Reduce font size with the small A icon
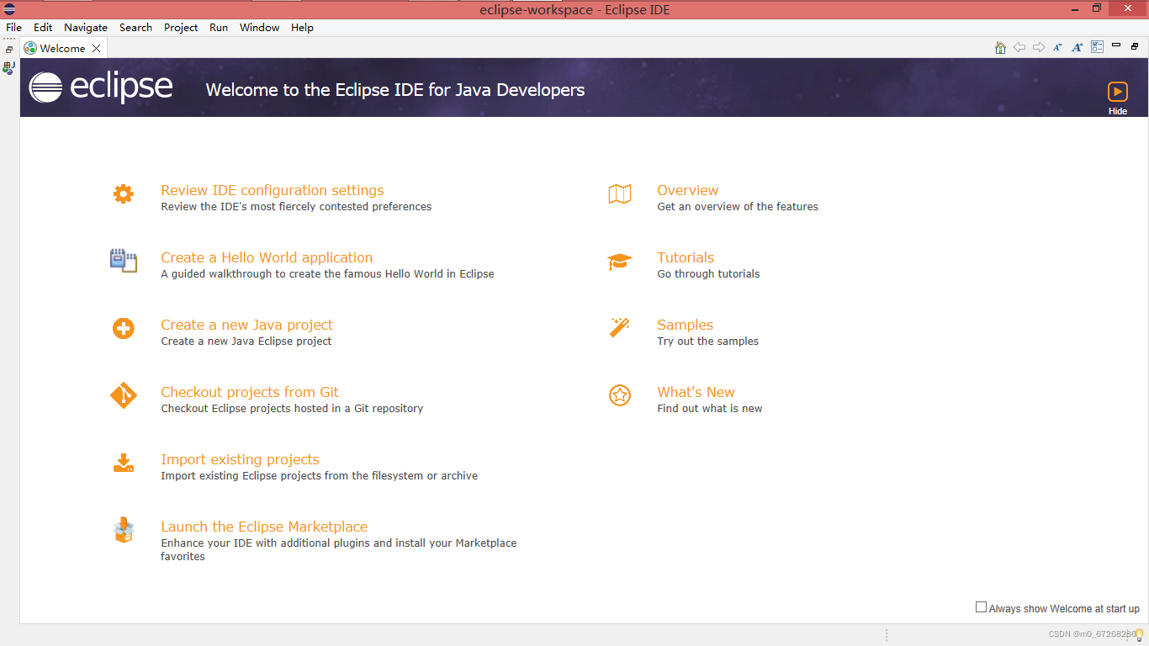The height and width of the screenshot is (646, 1149). 1058,48
